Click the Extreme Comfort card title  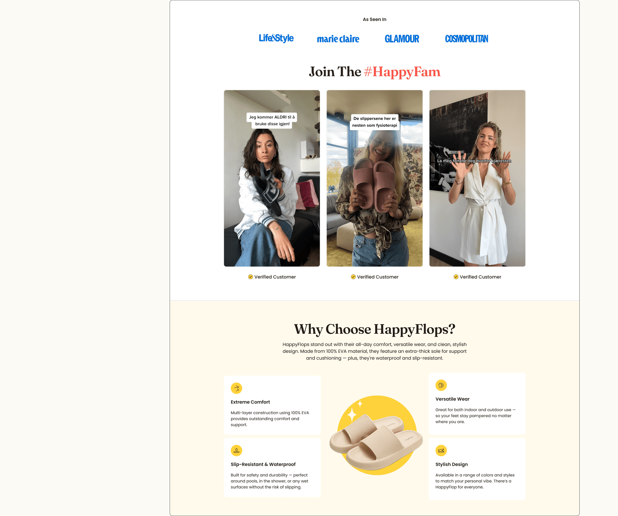click(250, 402)
